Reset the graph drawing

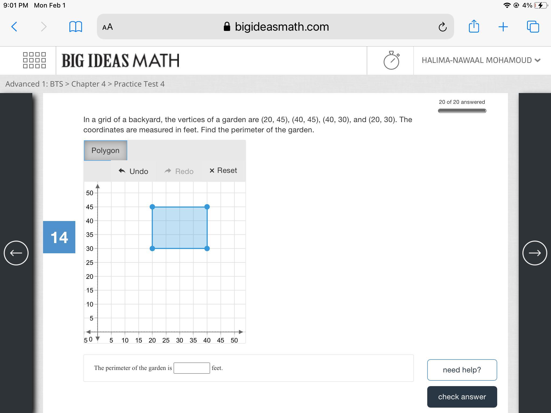coord(223,170)
